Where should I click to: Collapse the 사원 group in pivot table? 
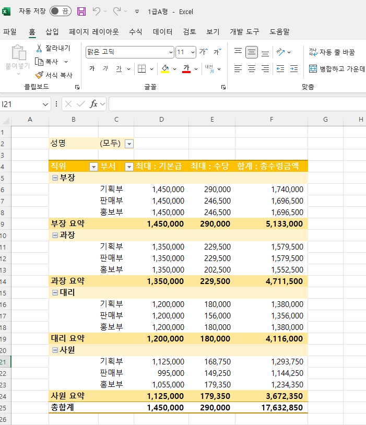point(55,350)
